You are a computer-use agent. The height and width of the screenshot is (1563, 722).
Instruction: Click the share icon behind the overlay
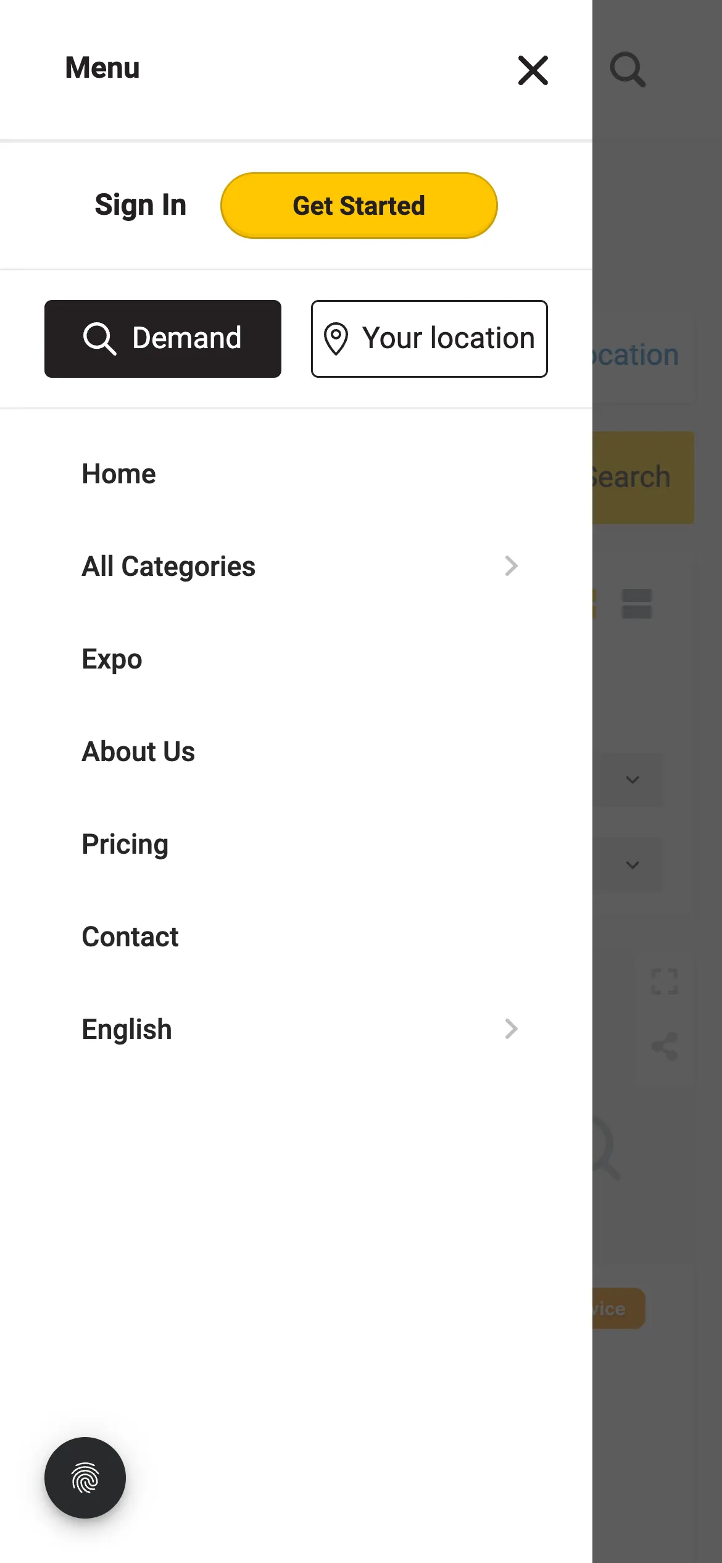(x=665, y=1046)
